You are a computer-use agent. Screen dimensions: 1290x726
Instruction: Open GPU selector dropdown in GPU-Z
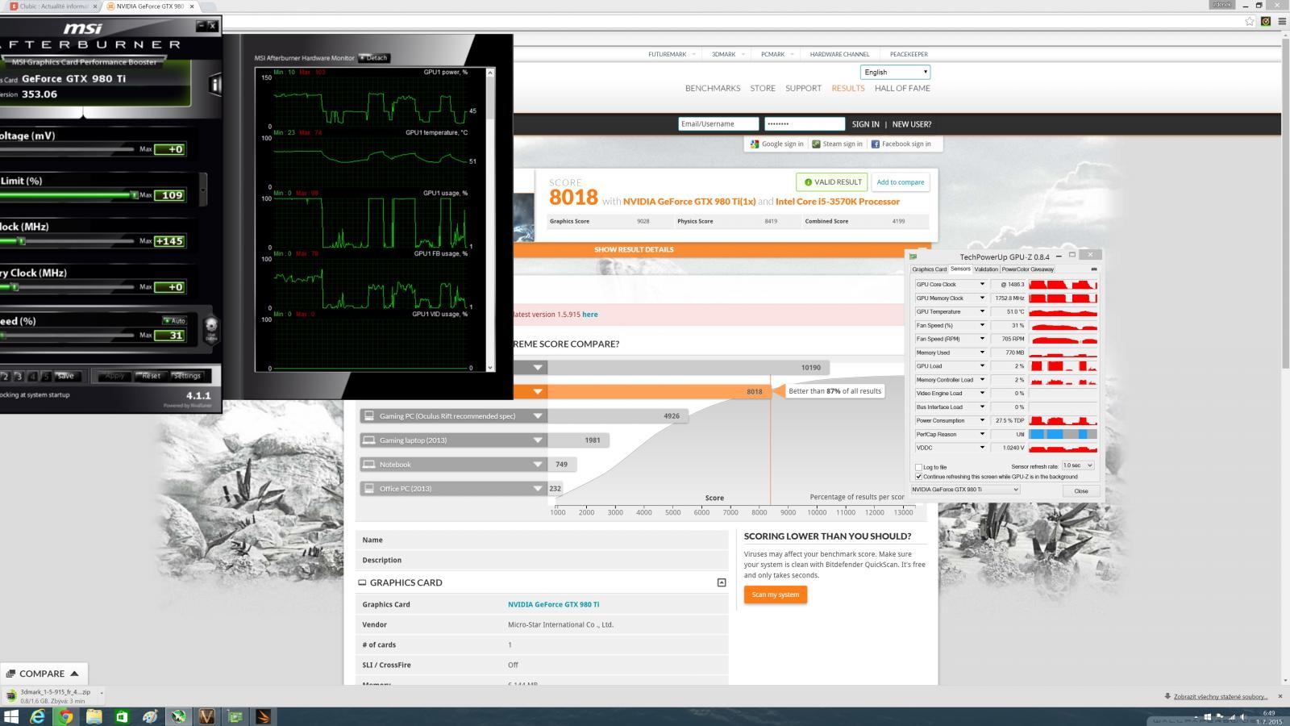pos(965,490)
